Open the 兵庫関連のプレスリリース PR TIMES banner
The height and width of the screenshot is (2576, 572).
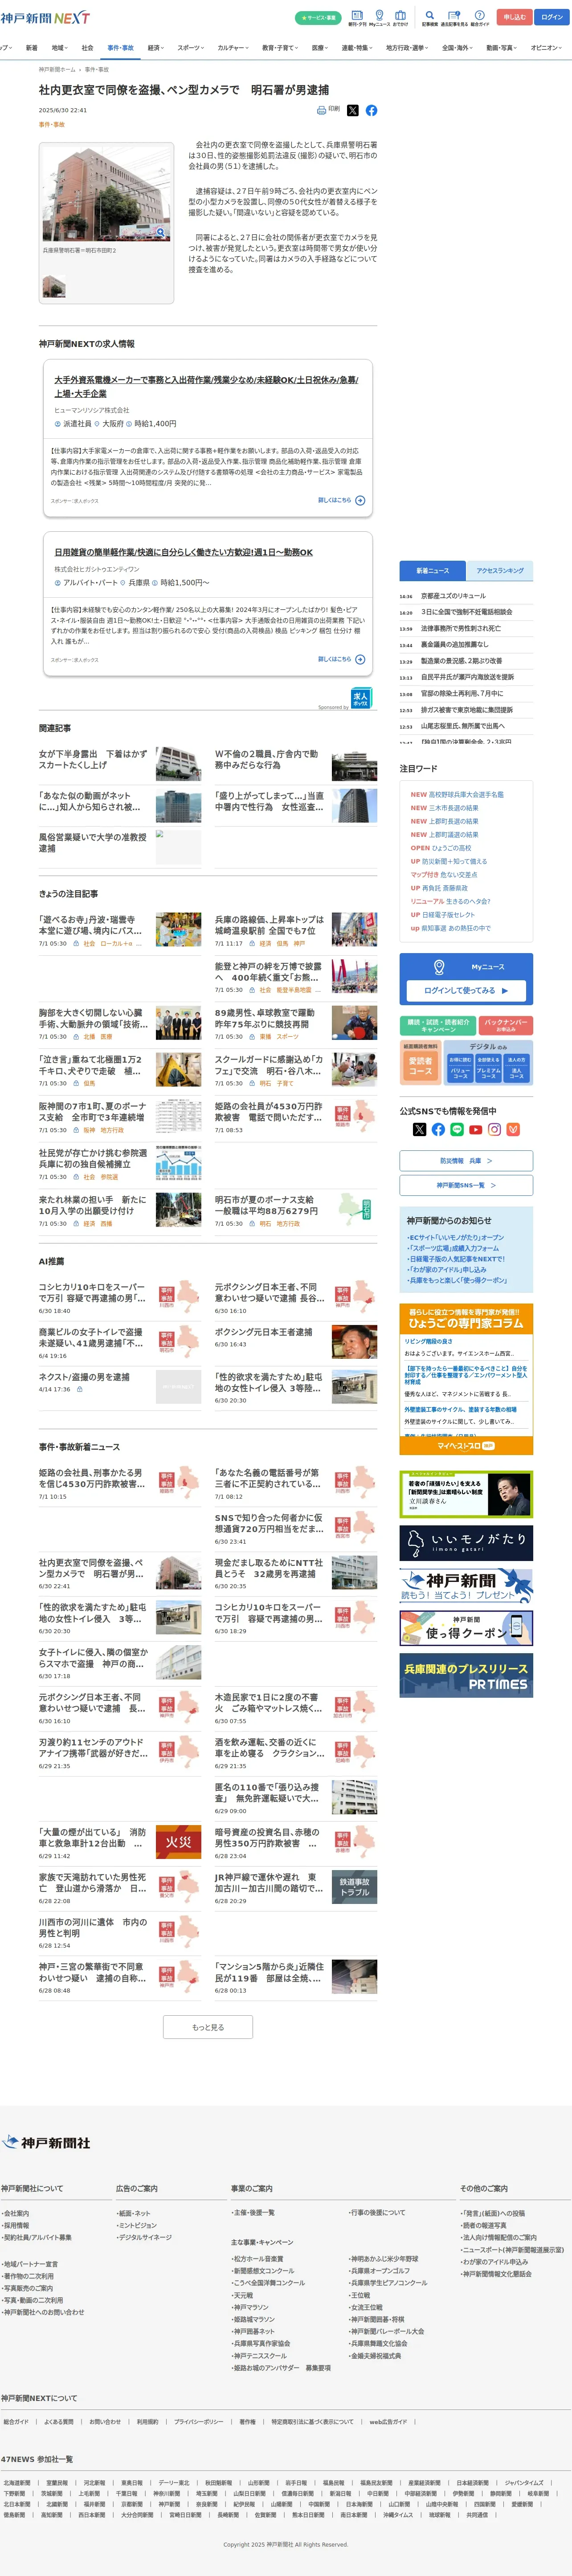click(466, 1675)
